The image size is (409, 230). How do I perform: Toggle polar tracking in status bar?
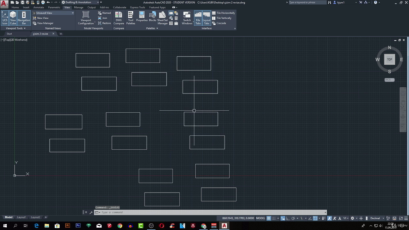click(x=293, y=218)
